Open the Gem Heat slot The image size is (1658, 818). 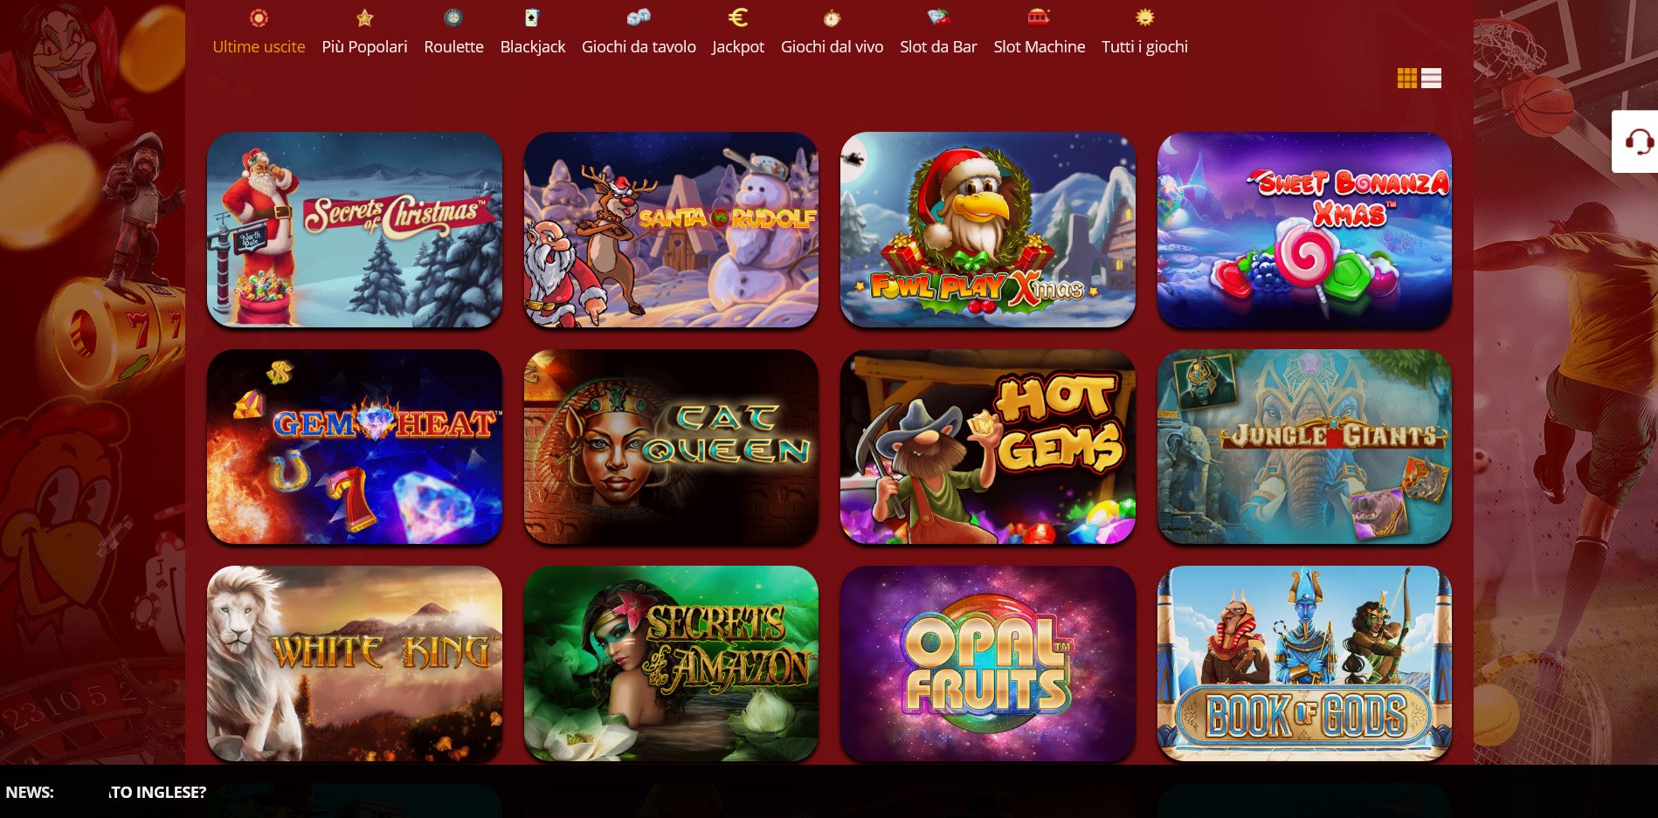pyautogui.click(x=355, y=447)
